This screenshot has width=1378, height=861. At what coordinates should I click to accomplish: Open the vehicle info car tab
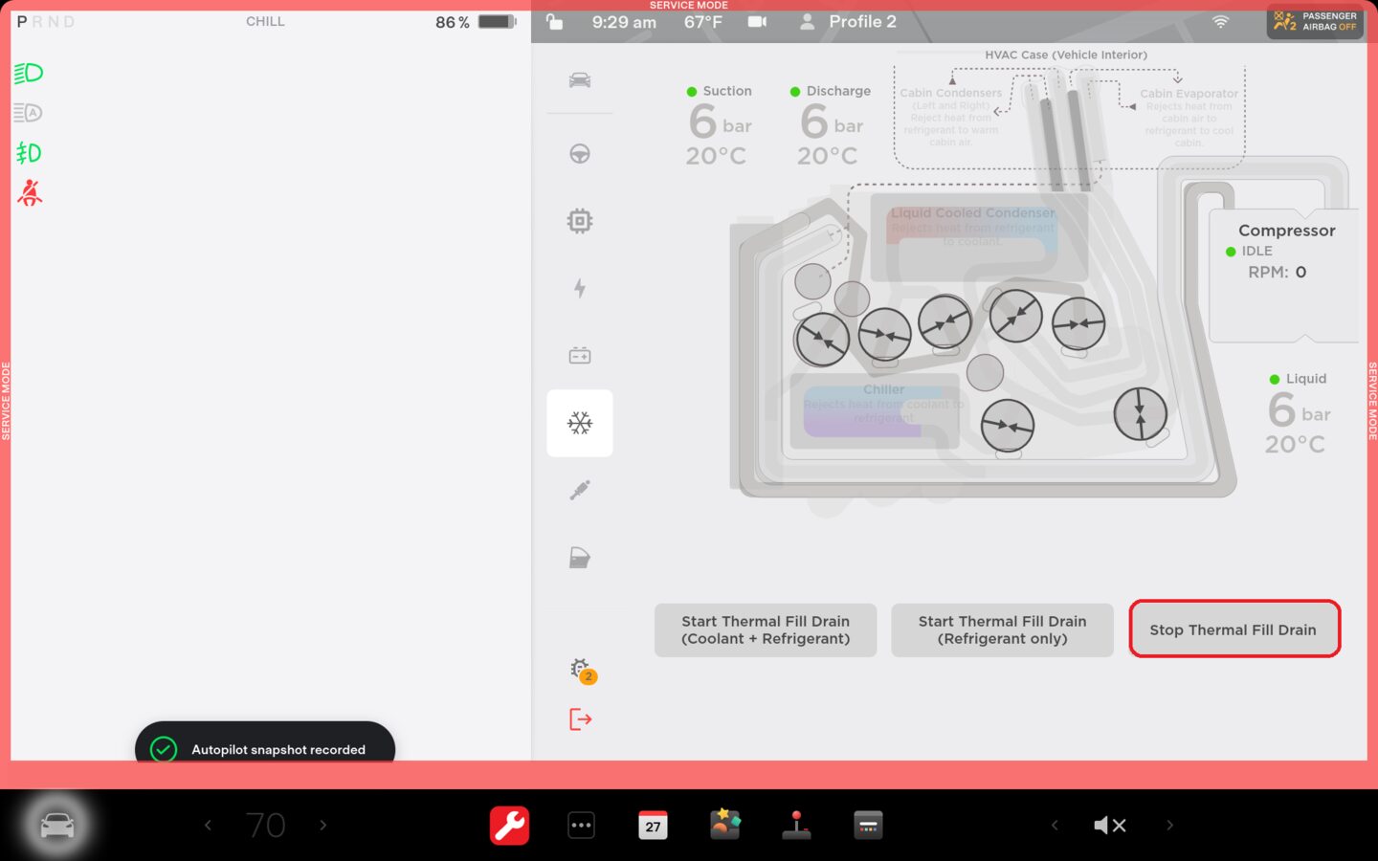pos(579,80)
